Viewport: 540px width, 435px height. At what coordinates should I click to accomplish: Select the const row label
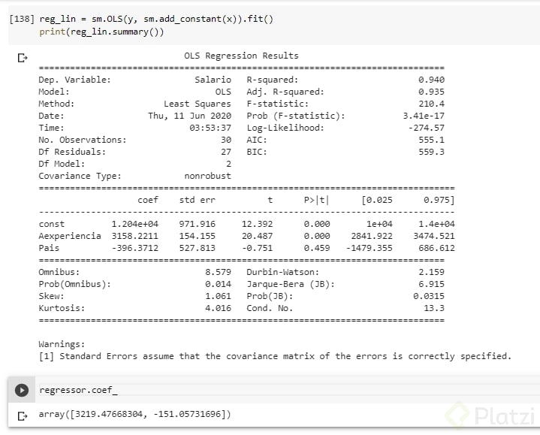pos(51,224)
